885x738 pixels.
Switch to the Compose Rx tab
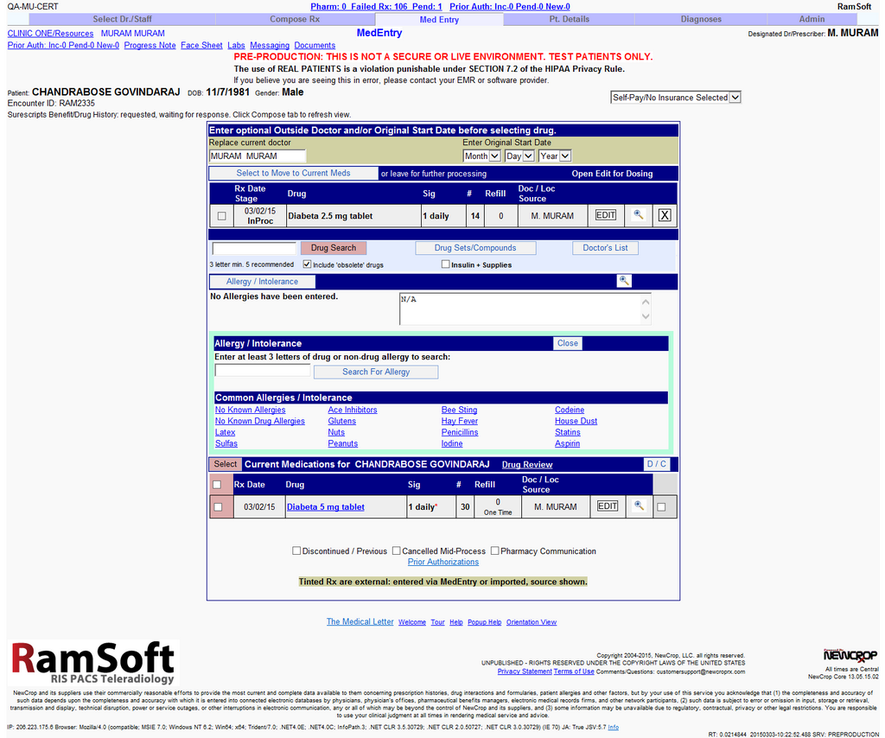pyautogui.click(x=294, y=19)
